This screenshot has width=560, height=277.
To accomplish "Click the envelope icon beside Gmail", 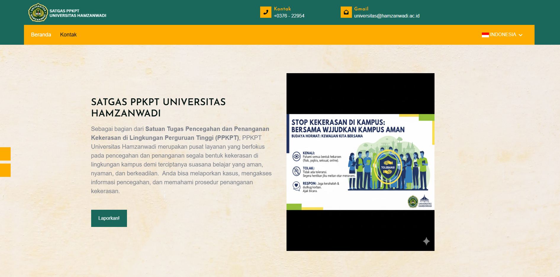I will (346, 12).
